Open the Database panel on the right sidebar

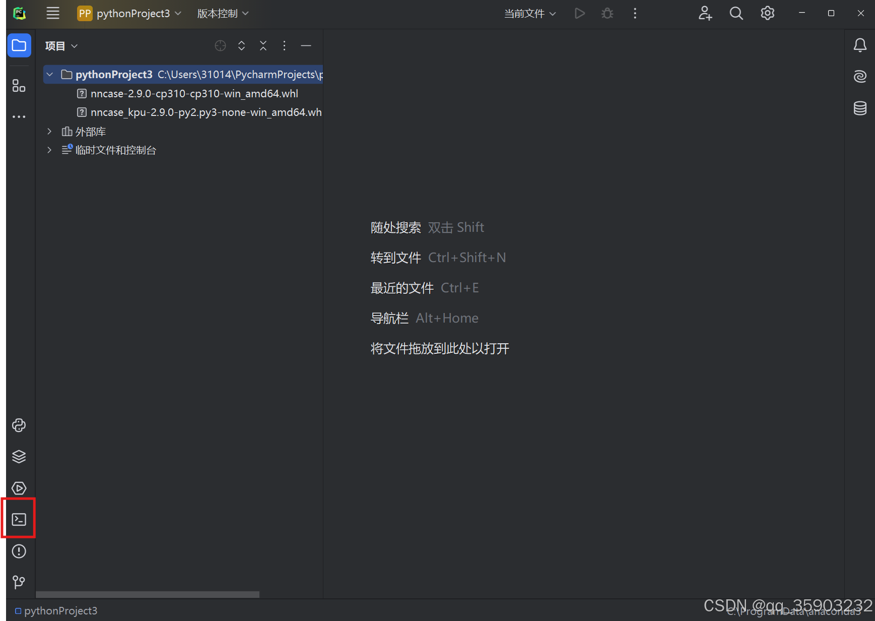[860, 108]
